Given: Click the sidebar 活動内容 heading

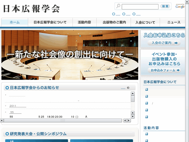Looking at the screenshot, I should tap(151, 128).
